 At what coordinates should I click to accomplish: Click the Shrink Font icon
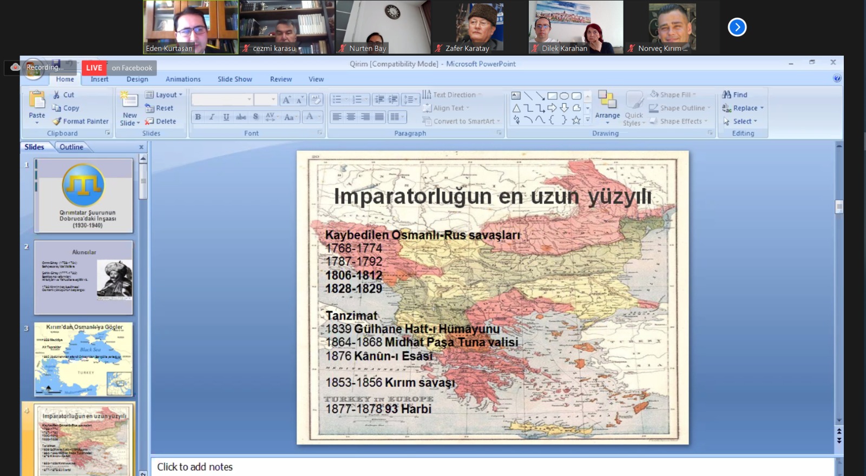[x=299, y=100]
